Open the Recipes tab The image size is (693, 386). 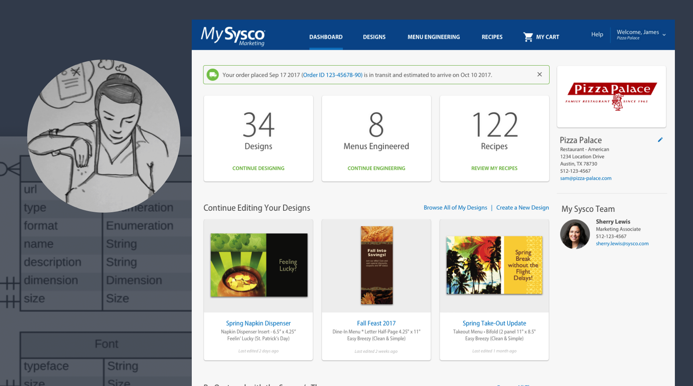[492, 37]
